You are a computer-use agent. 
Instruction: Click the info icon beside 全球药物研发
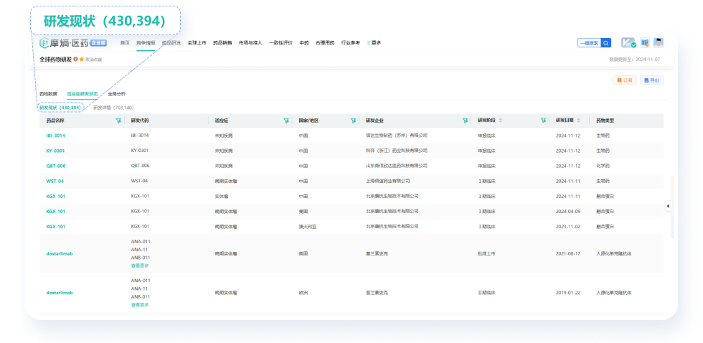click(76, 59)
